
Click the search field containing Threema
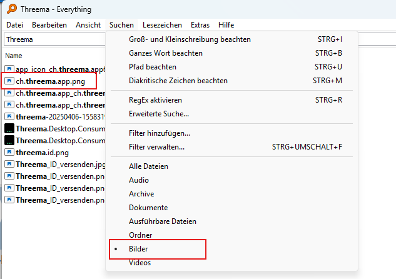[x=53, y=39]
